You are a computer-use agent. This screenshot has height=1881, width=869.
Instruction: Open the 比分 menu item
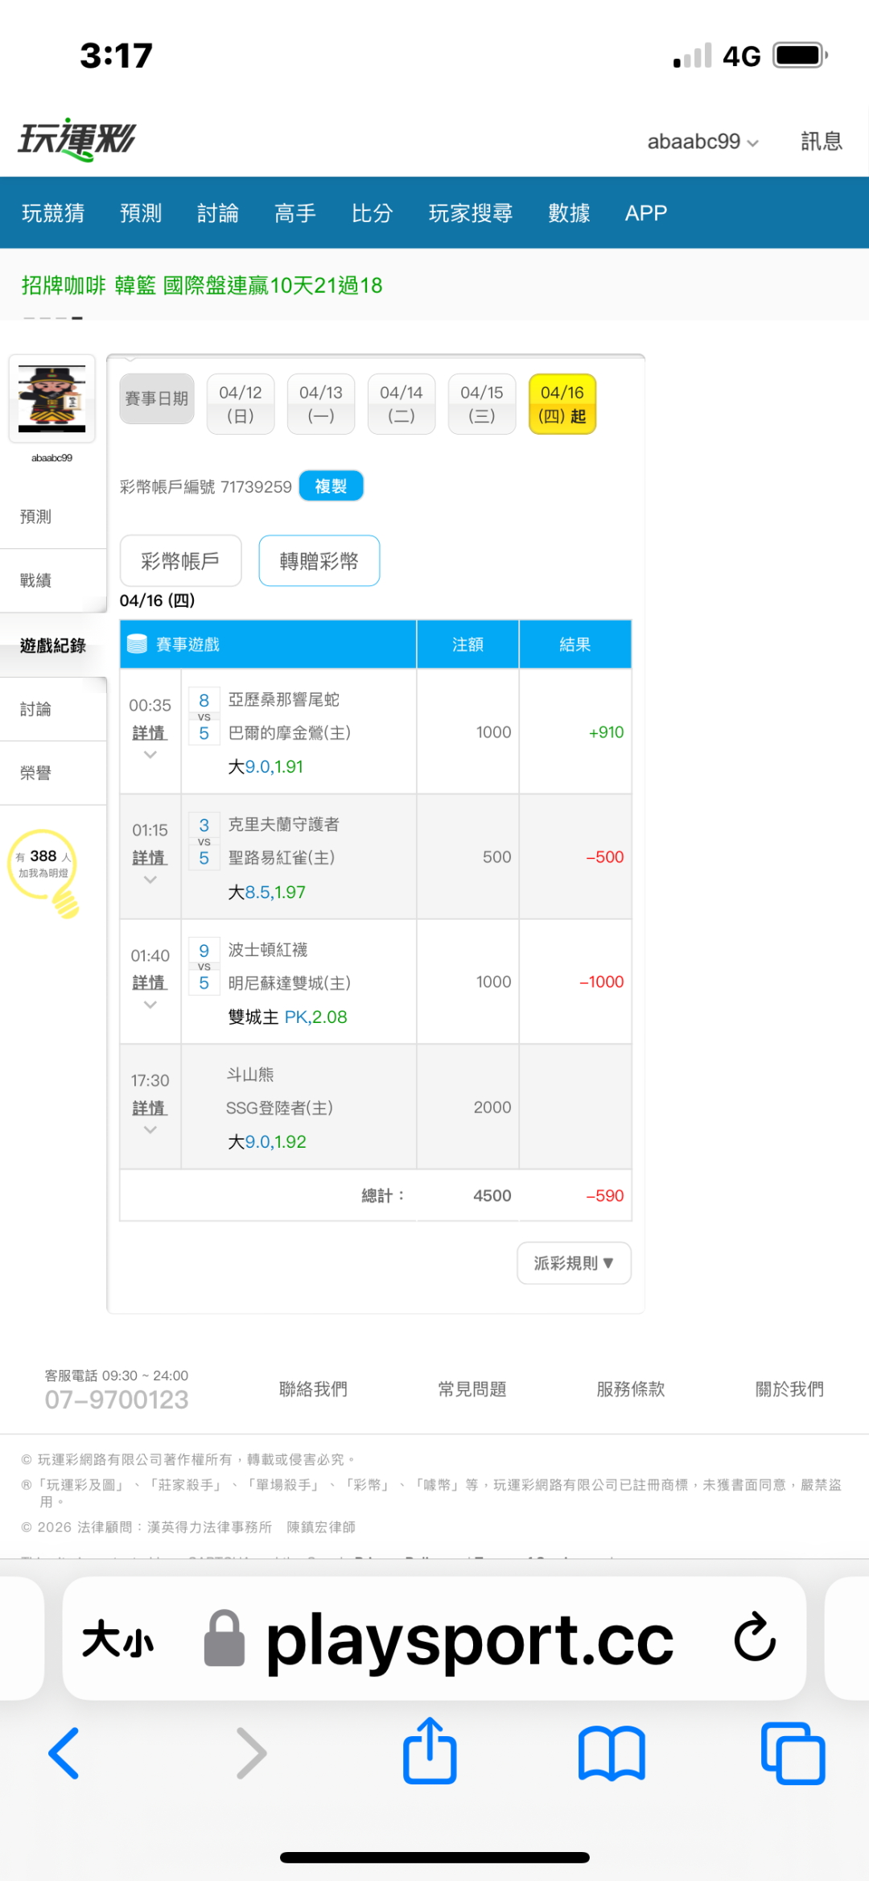(x=372, y=213)
